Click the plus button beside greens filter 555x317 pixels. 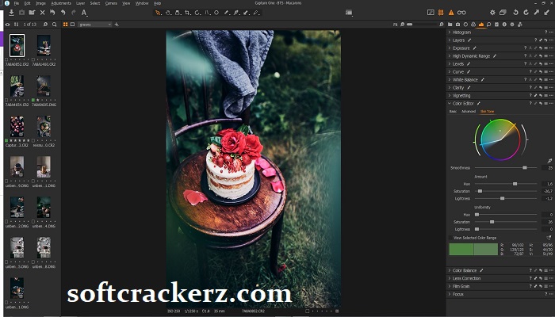117,25
